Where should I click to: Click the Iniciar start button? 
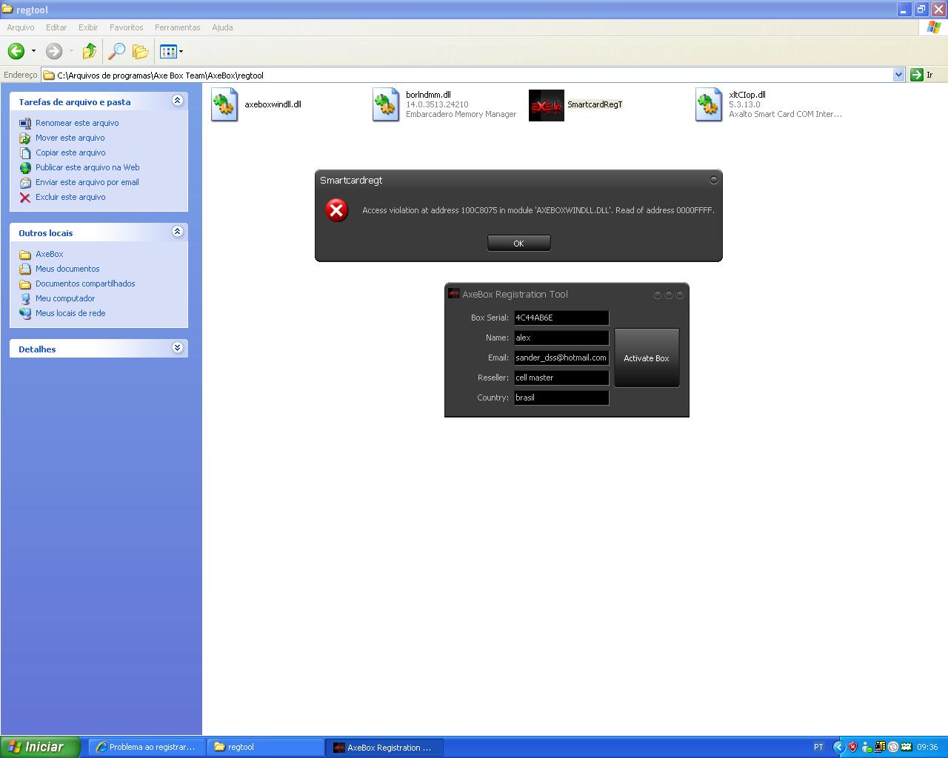coord(39,747)
